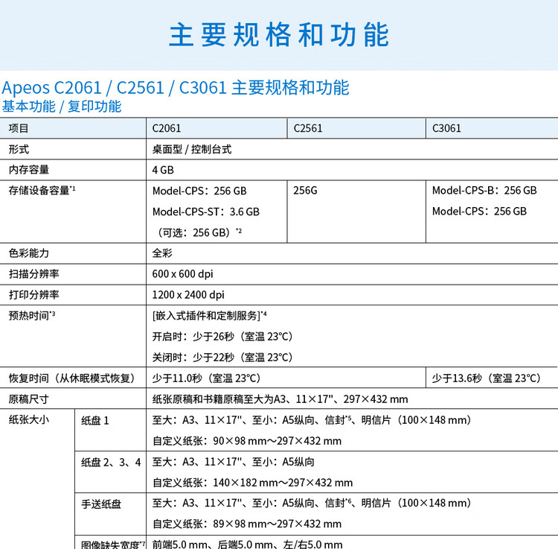The image size is (558, 549).
Task: Click the 前端5.0 mm、后端5.0 mm value
Action: [x=247, y=545]
